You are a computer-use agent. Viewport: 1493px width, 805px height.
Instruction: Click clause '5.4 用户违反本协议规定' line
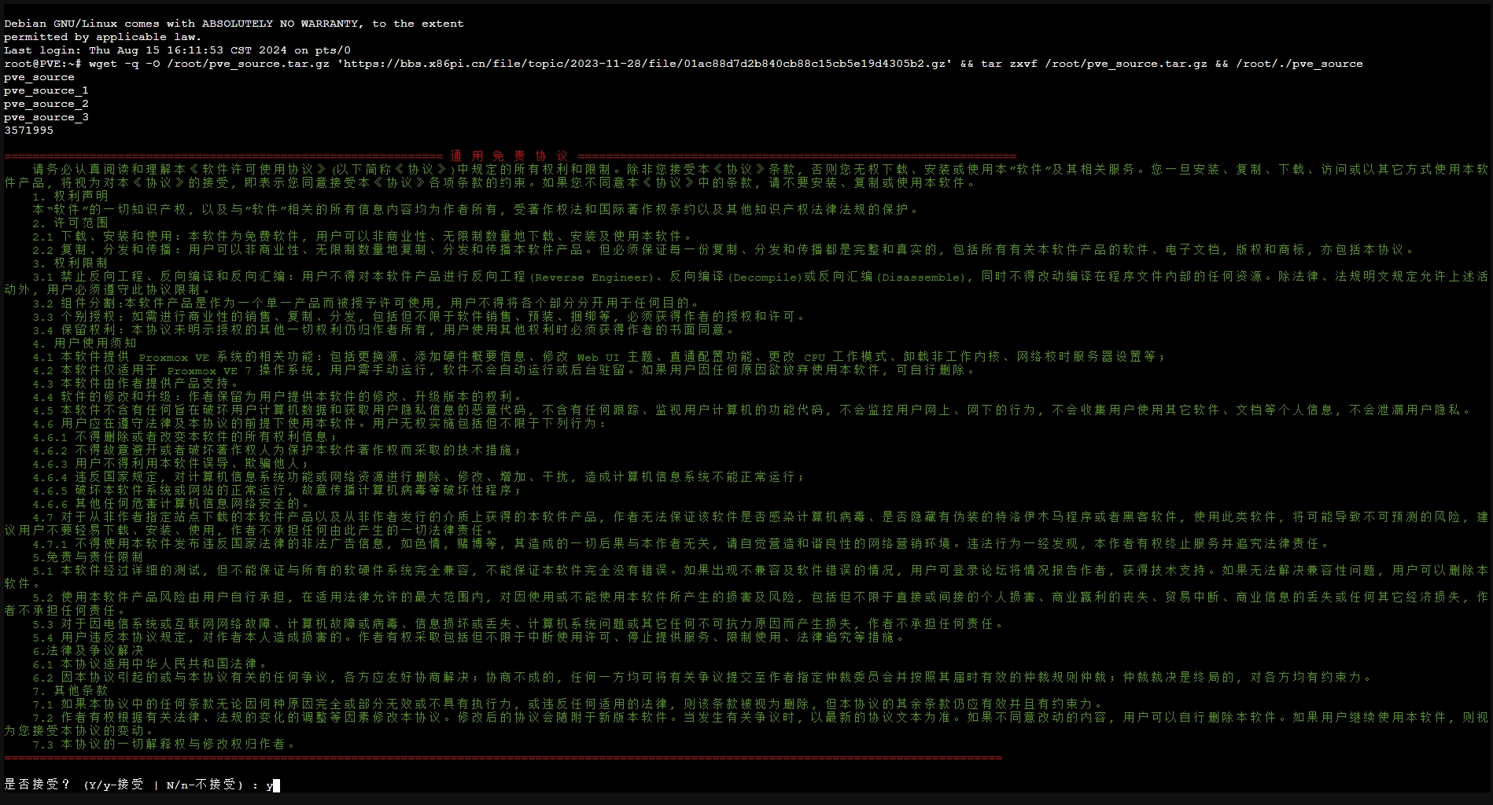point(469,638)
